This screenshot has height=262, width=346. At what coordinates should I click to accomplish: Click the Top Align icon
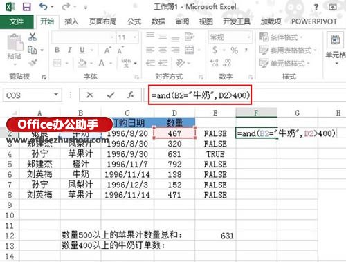click(150, 35)
